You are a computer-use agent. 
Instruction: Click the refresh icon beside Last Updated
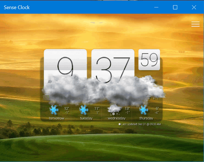pyautogui.click(x=120, y=124)
